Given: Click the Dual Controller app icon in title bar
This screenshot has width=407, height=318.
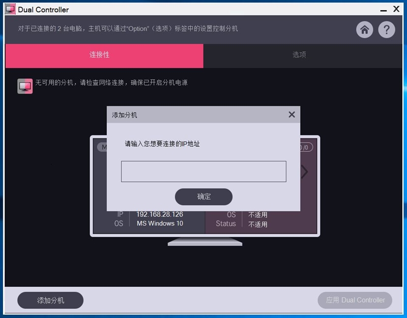Looking at the screenshot, I should click(x=10, y=9).
